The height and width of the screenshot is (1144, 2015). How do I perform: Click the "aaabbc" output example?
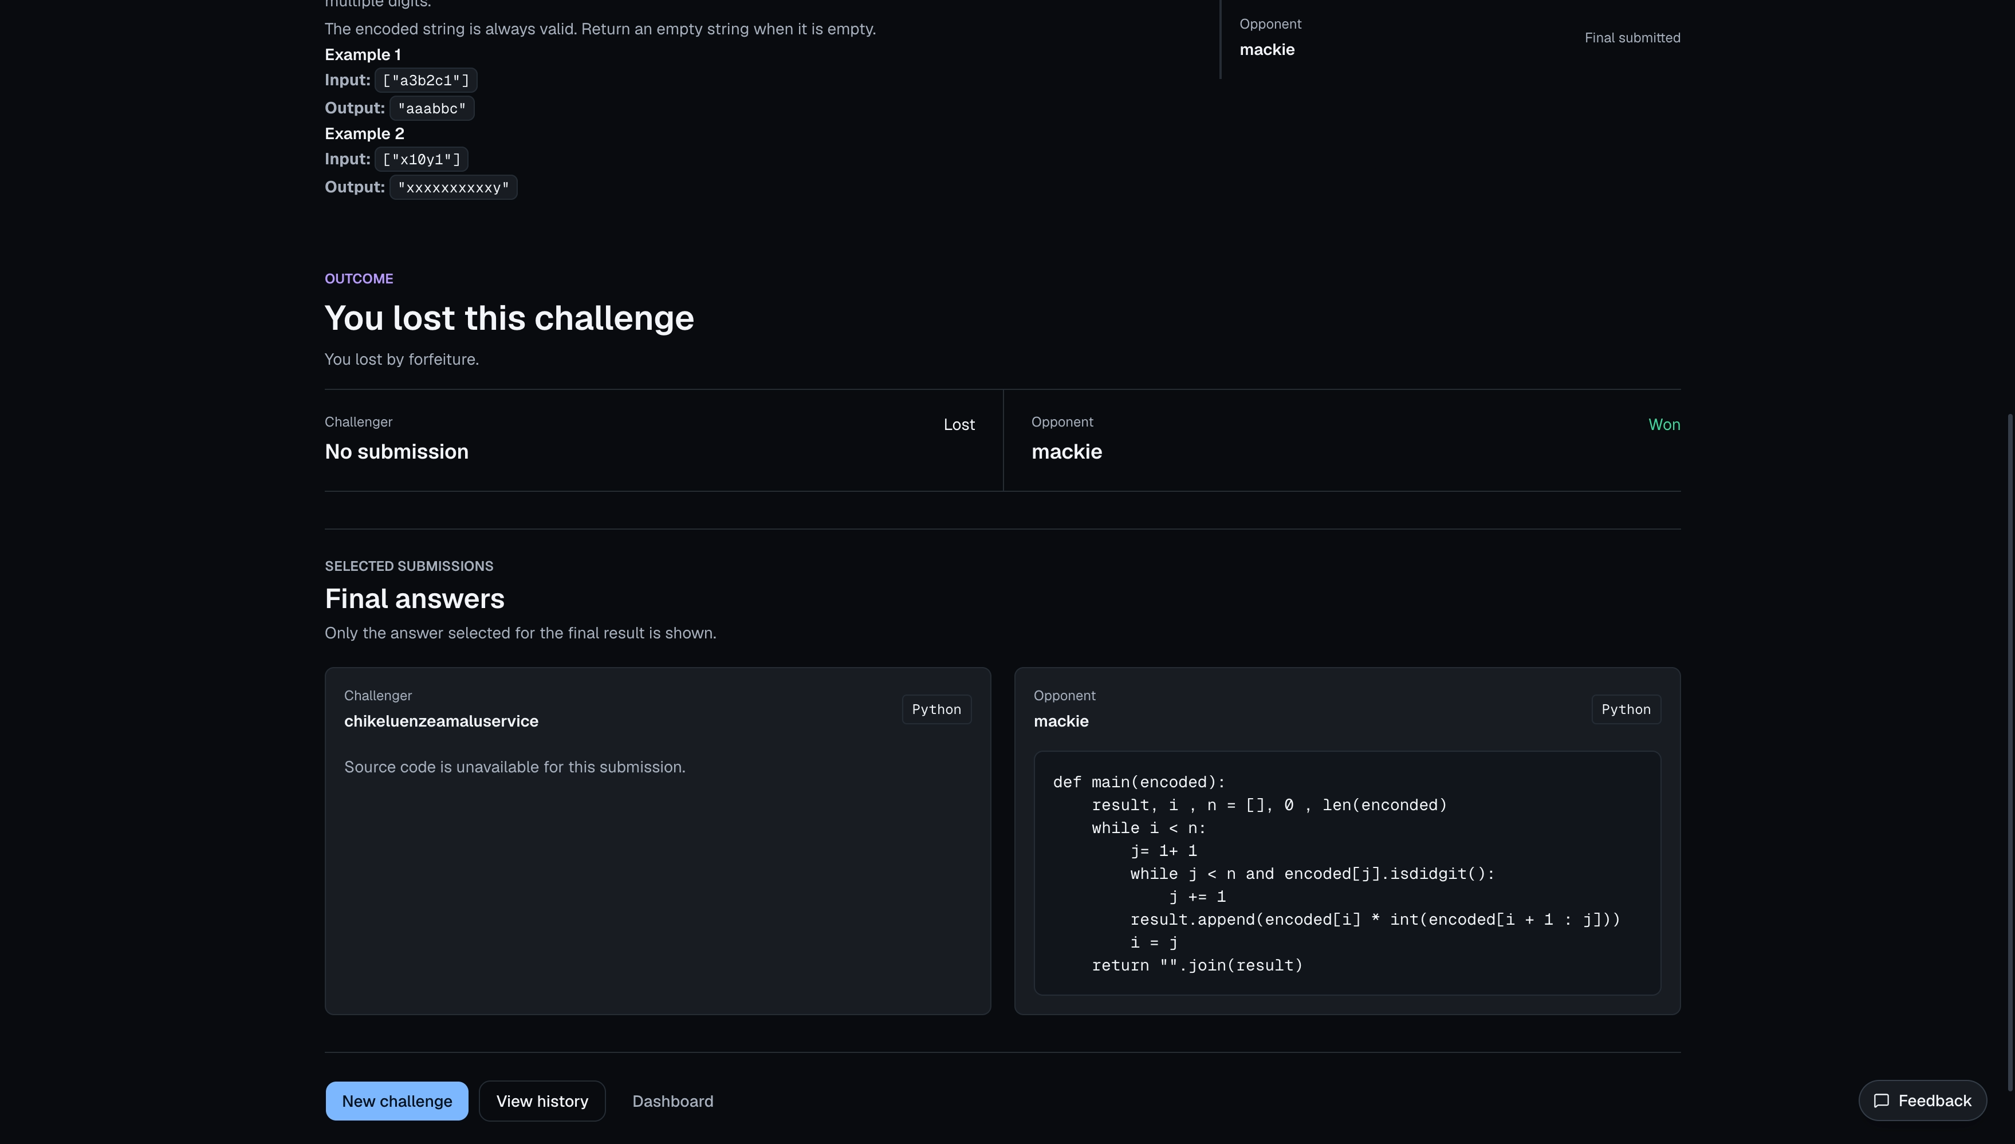431,108
